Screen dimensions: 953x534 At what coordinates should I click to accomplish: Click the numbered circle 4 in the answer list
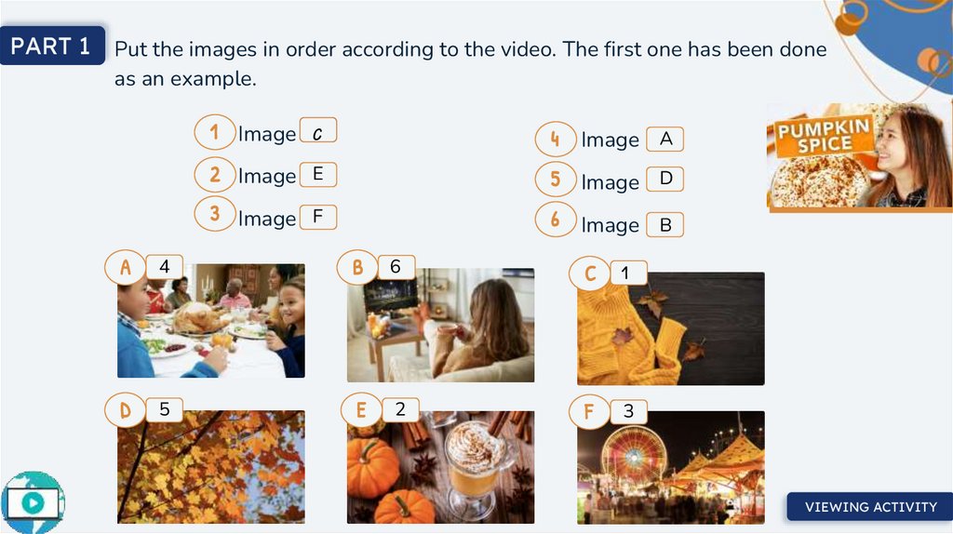pos(556,140)
